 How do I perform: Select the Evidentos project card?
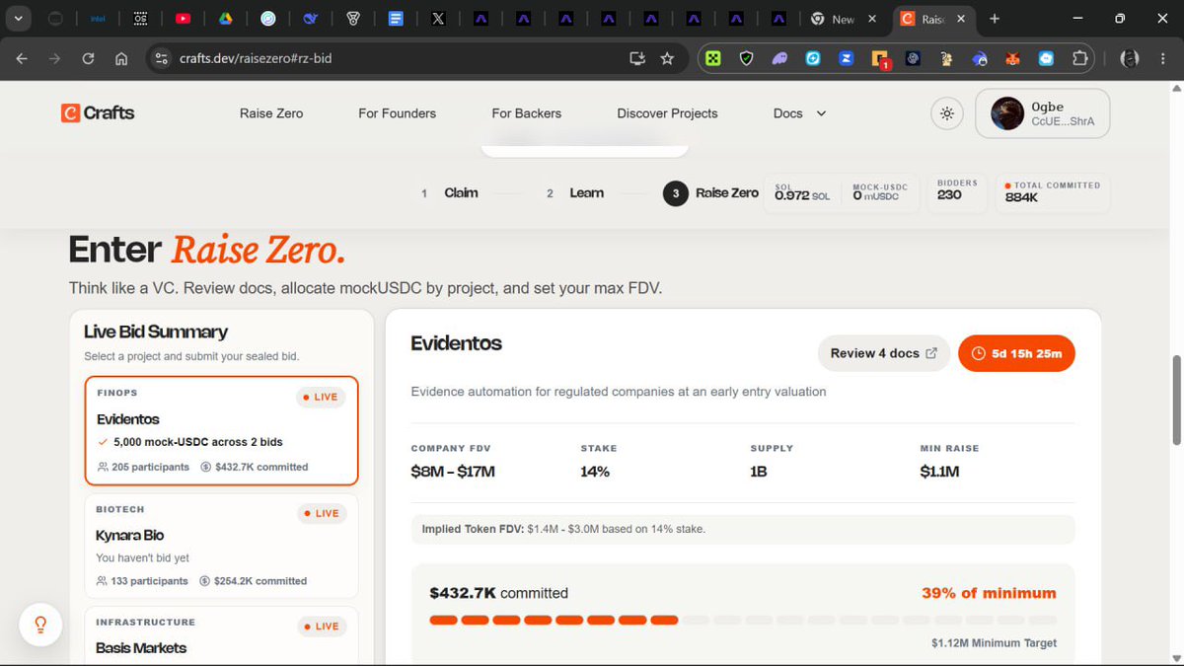point(222,431)
